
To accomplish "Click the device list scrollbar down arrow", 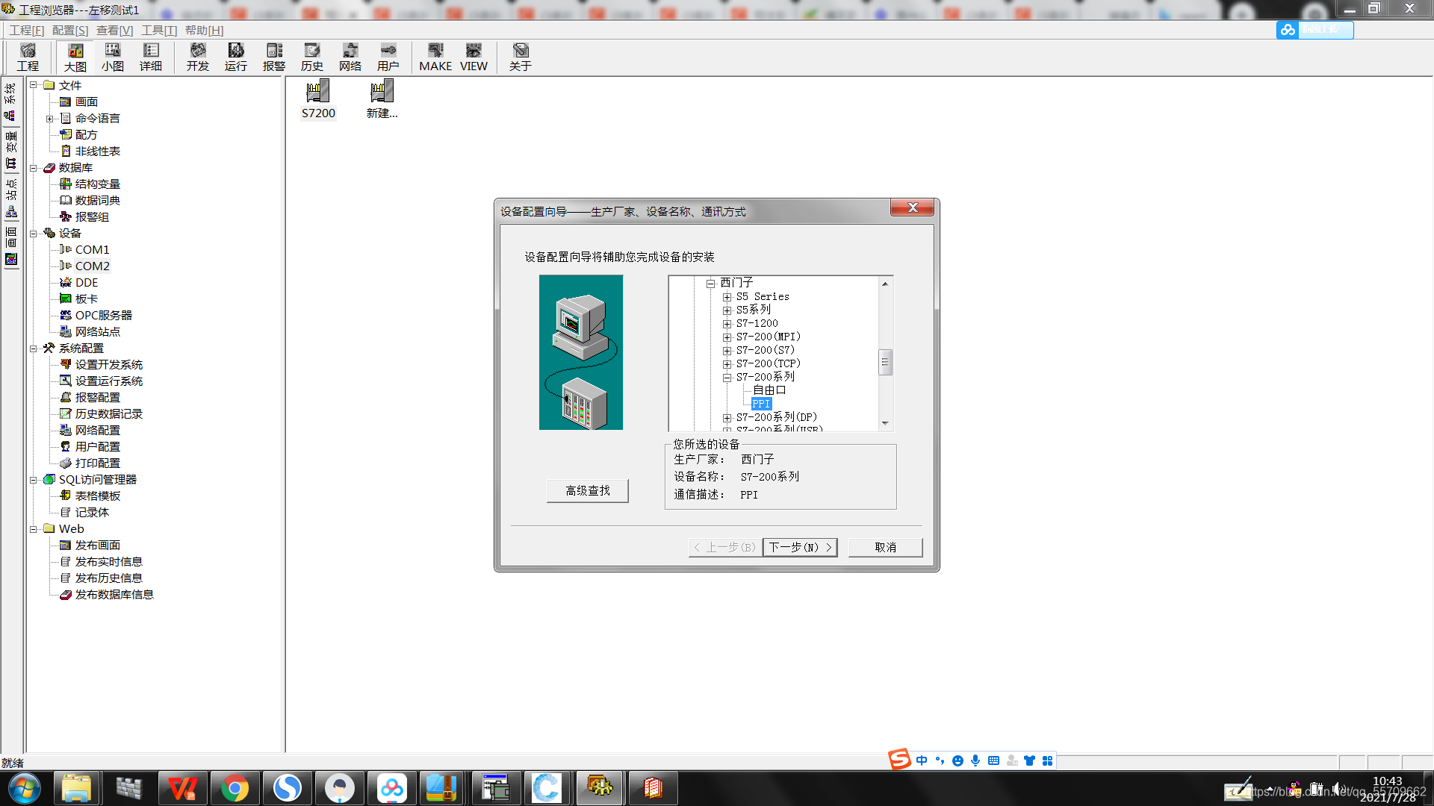I will pyautogui.click(x=885, y=423).
